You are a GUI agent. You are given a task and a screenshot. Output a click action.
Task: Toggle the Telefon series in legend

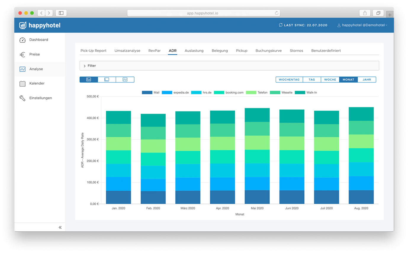[257, 93]
